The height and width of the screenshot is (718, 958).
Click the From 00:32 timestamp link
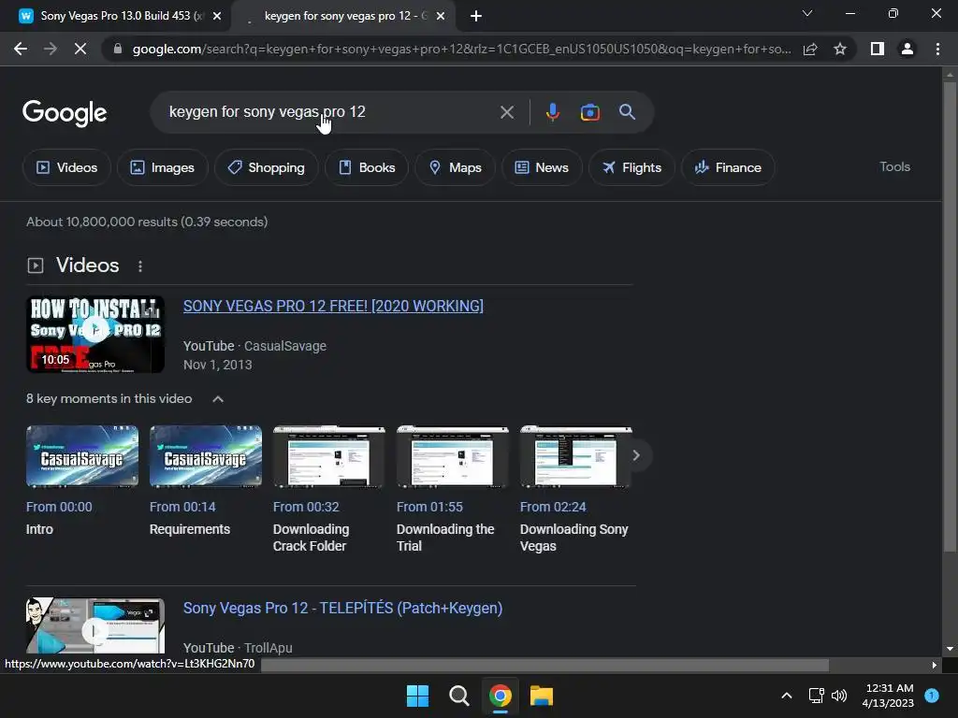click(306, 507)
